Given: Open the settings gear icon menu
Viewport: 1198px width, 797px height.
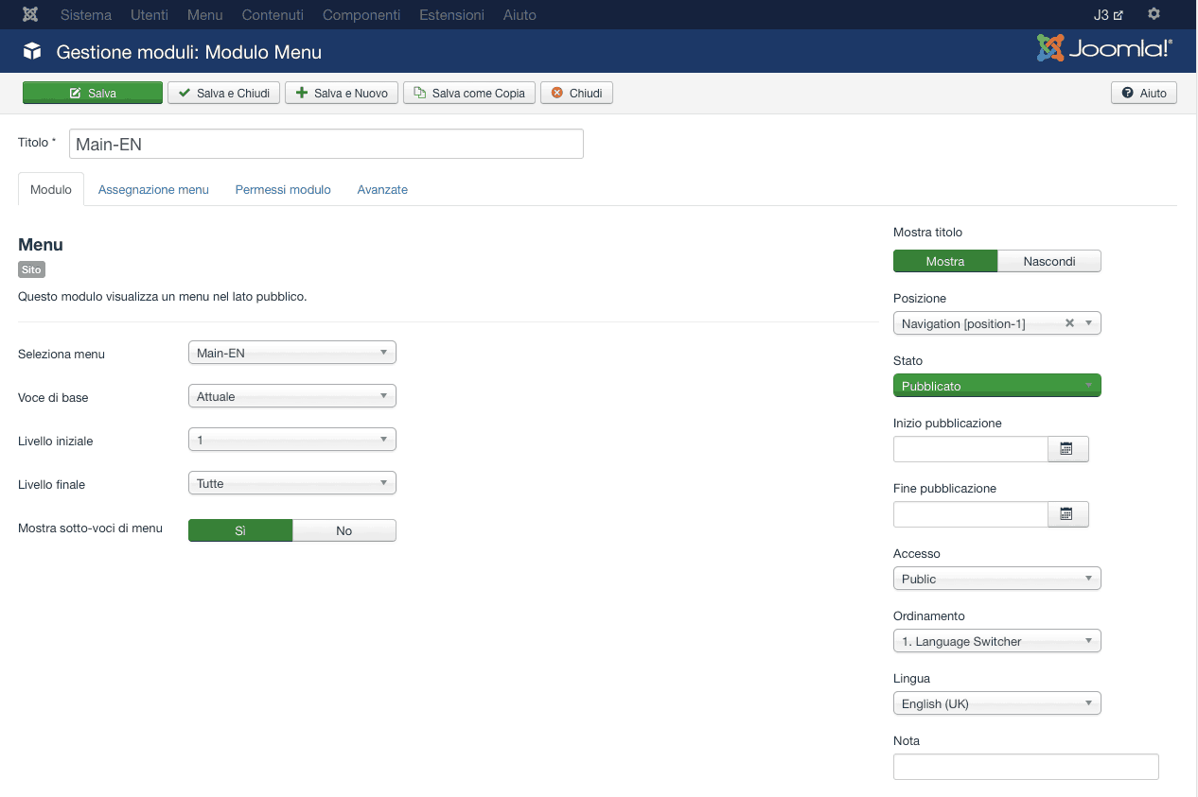Looking at the screenshot, I should click(x=1153, y=14).
